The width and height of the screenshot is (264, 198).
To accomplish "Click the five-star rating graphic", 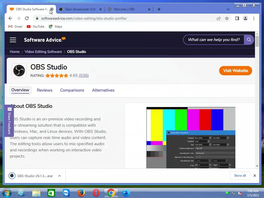I will point(57,76).
